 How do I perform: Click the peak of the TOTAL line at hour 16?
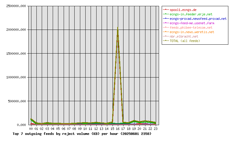[118, 28]
